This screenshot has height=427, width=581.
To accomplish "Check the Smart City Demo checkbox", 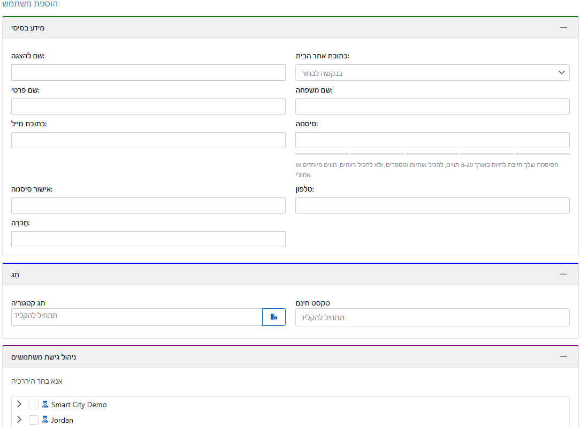I will (34, 405).
